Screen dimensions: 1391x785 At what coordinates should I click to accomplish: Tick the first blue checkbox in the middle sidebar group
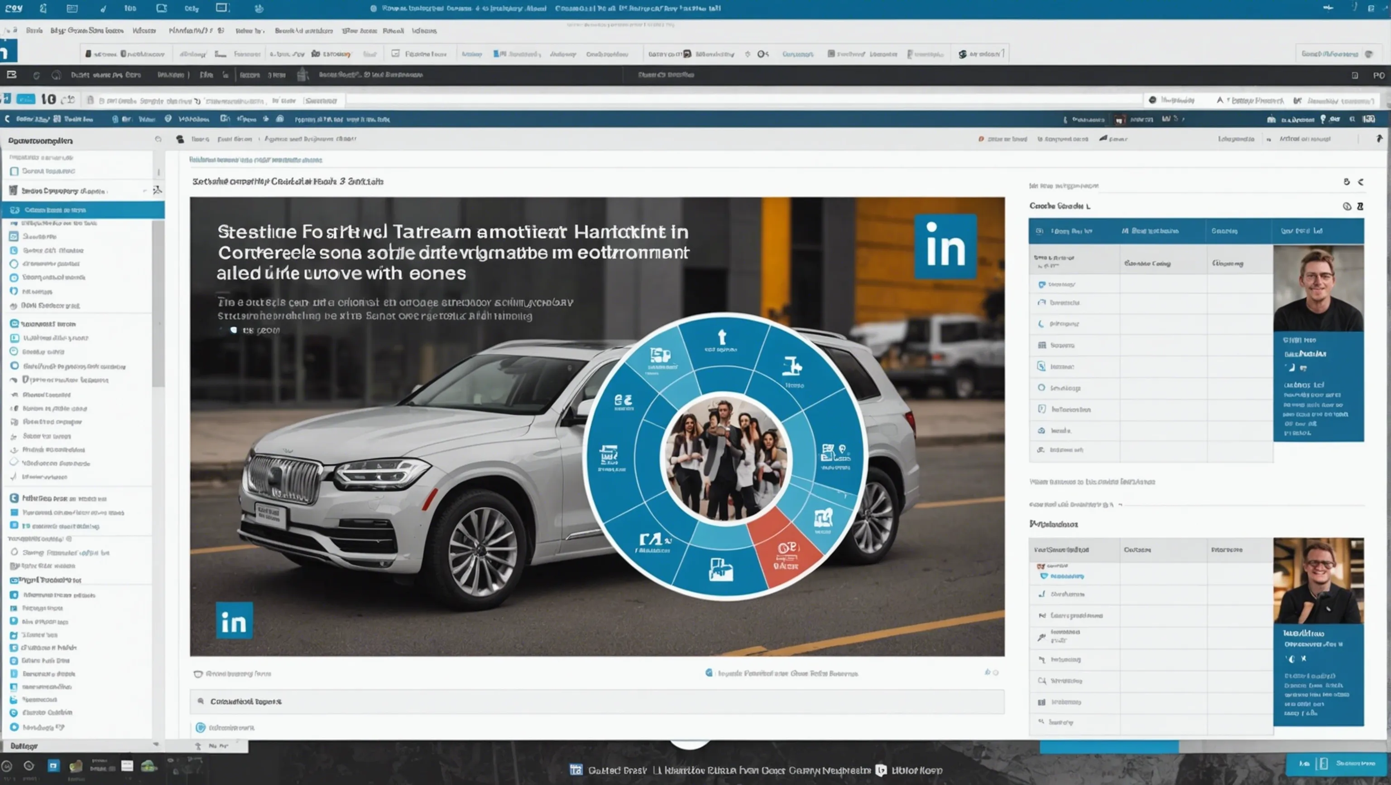coord(14,324)
